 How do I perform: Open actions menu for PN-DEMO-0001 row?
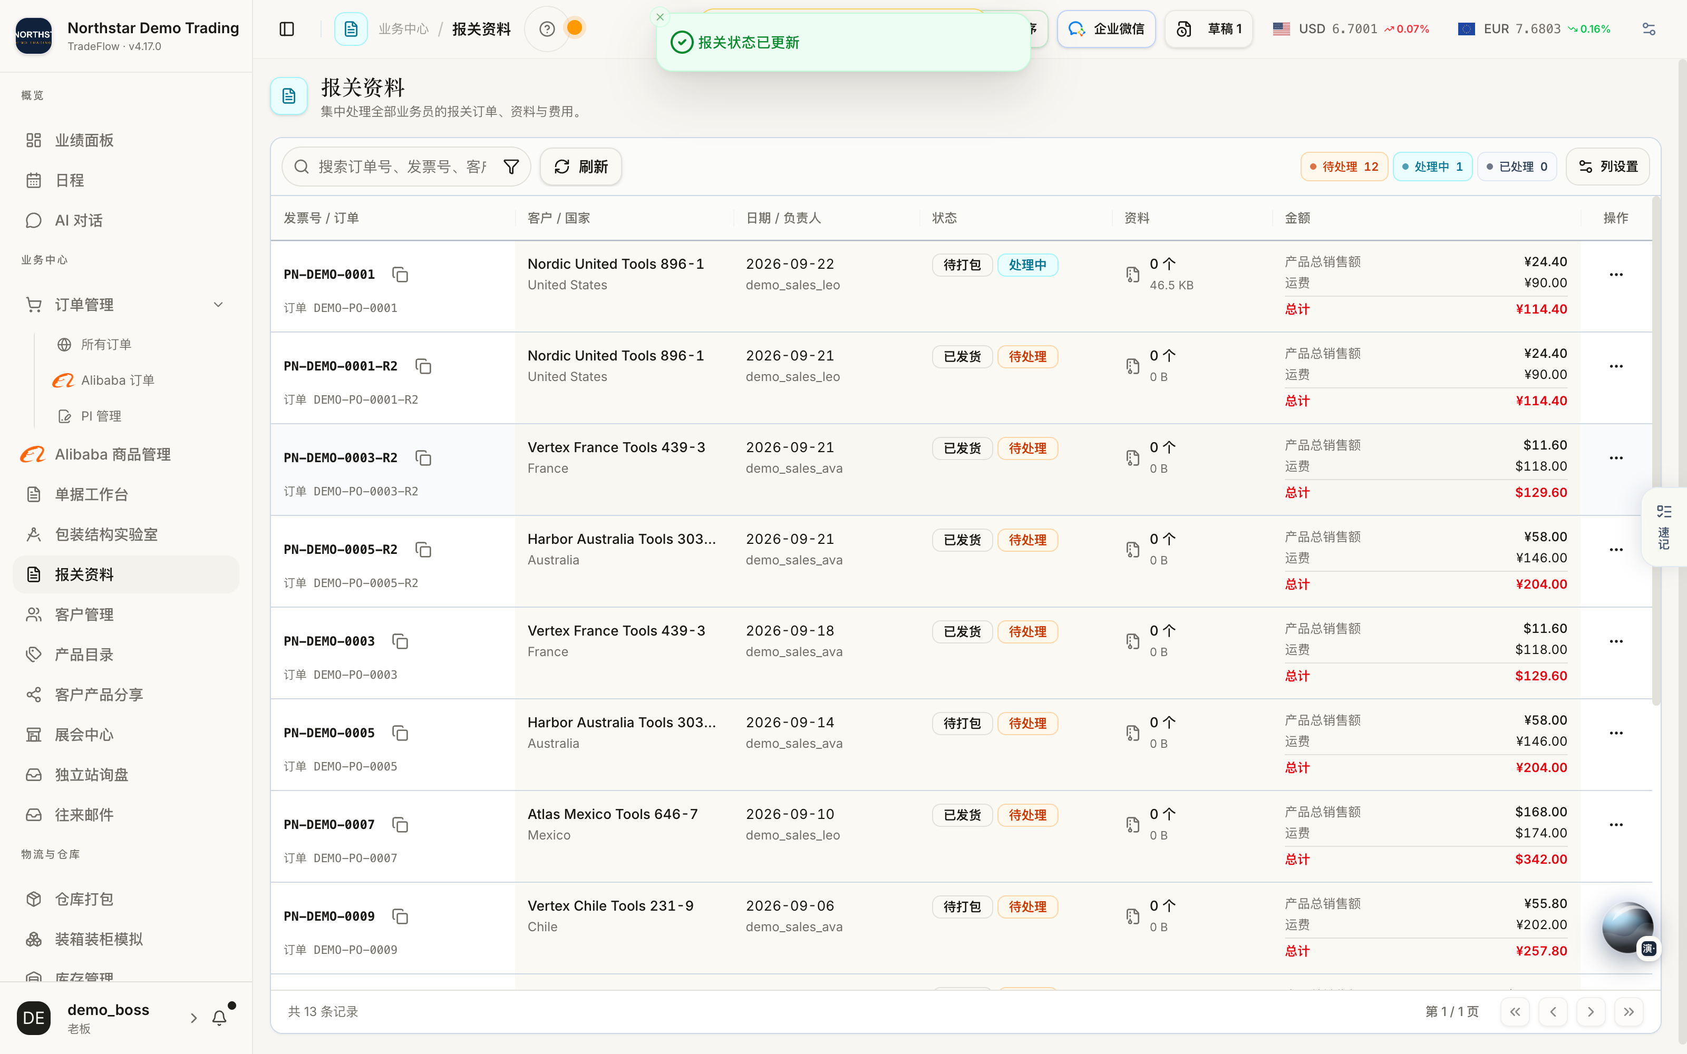(x=1616, y=275)
